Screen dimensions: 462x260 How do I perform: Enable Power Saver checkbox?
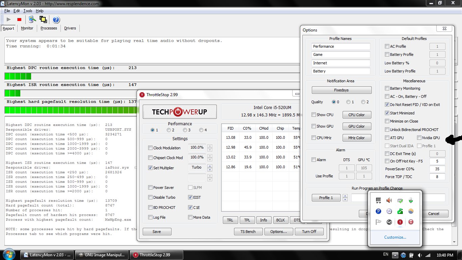pyautogui.click(x=150, y=187)
